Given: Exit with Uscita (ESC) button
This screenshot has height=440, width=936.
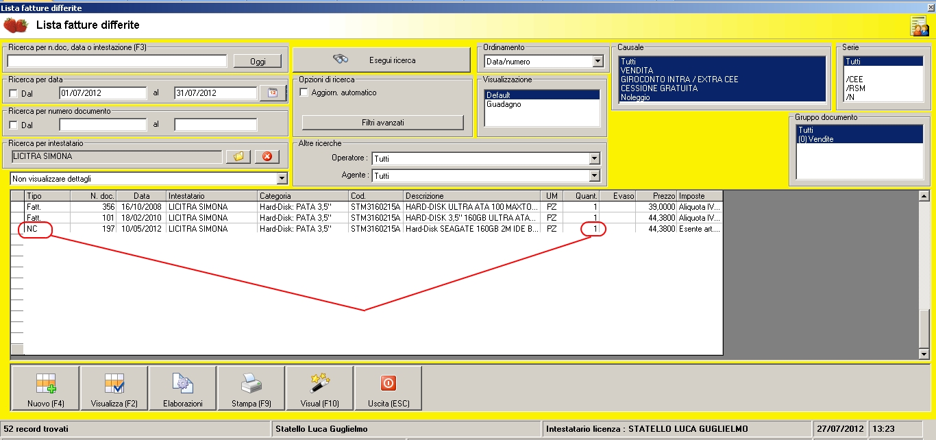Looking at the screenshot, I should [x=389, y=389].
